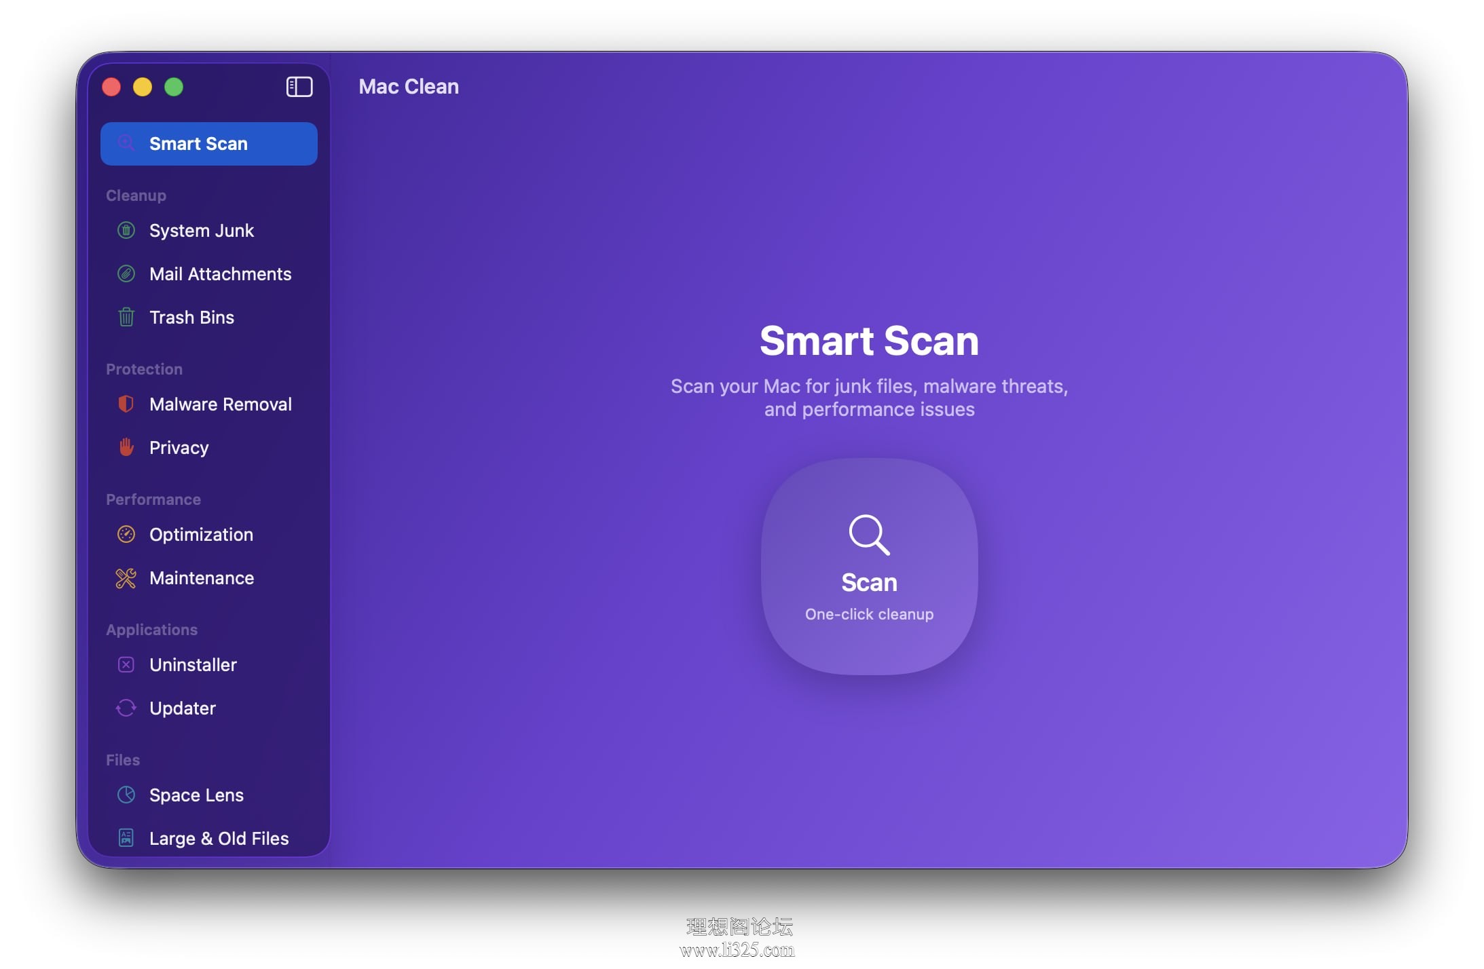Click the Mail Attachments paperclip icon
Screen dimensions: 1484x969
[126, 274]
